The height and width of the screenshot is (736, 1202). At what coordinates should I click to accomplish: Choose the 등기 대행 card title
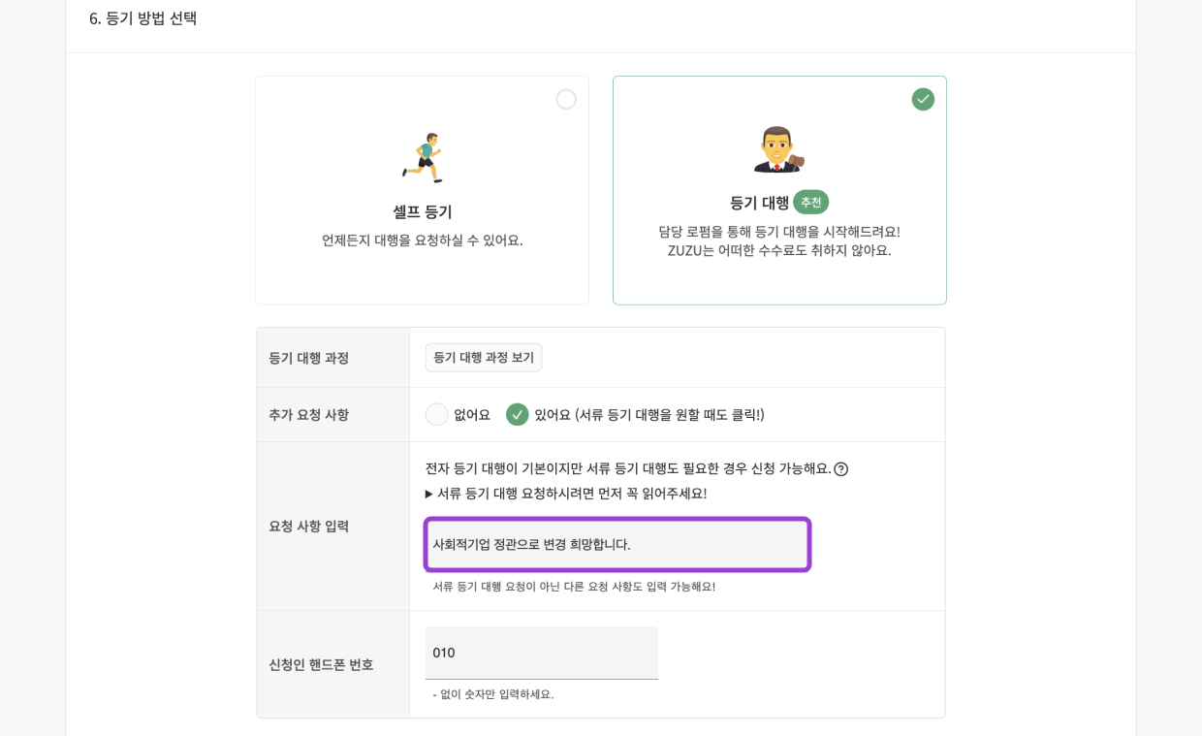pos(759,203)
